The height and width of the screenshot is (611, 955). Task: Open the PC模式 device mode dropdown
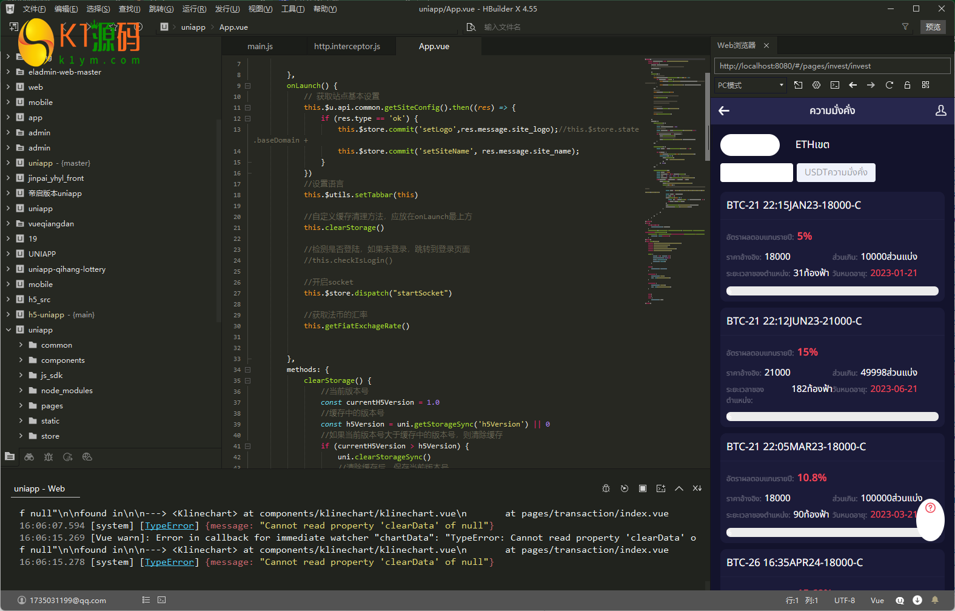[751, 85]
